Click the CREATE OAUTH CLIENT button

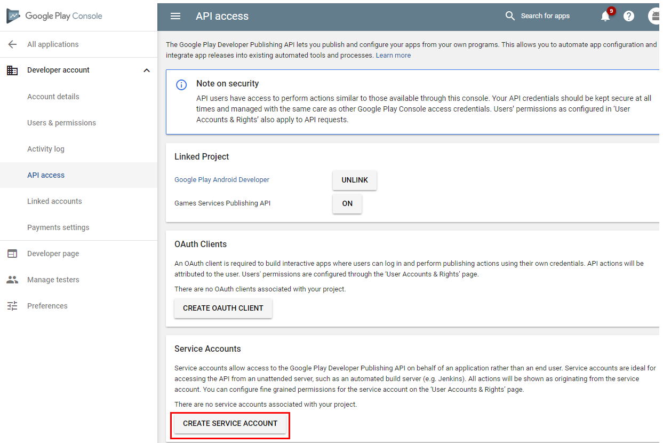pyautogui.click(x=223, y=308)
